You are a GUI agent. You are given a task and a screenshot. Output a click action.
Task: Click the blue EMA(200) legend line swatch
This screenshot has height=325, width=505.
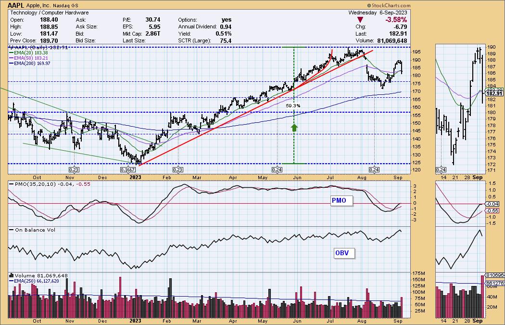[x=11, y=64]
